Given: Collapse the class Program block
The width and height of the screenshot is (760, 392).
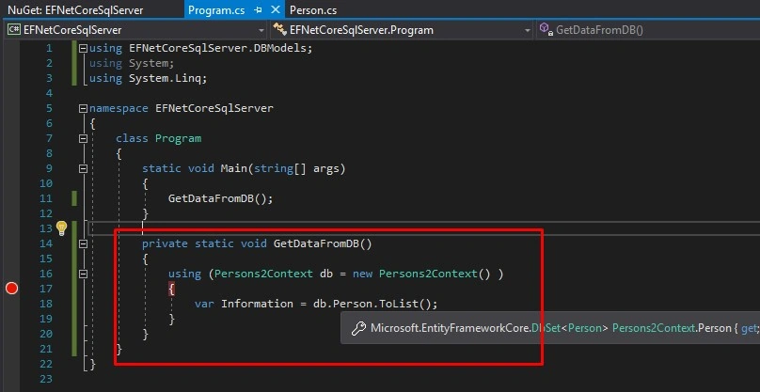Looking at the screenshot, I should 84,138.
